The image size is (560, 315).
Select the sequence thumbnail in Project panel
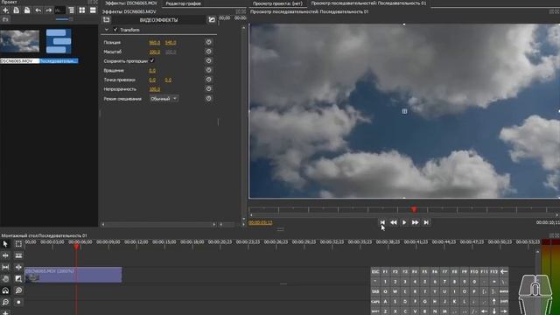tap(59, 41)
